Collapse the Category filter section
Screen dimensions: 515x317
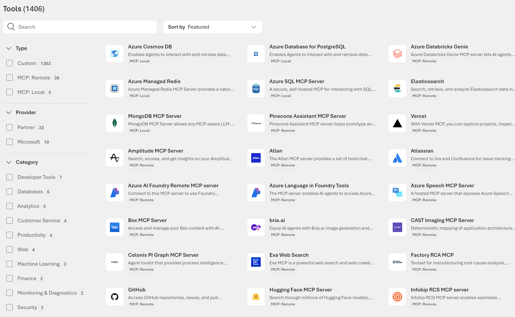pyautogui.click(x=9, y=162)
